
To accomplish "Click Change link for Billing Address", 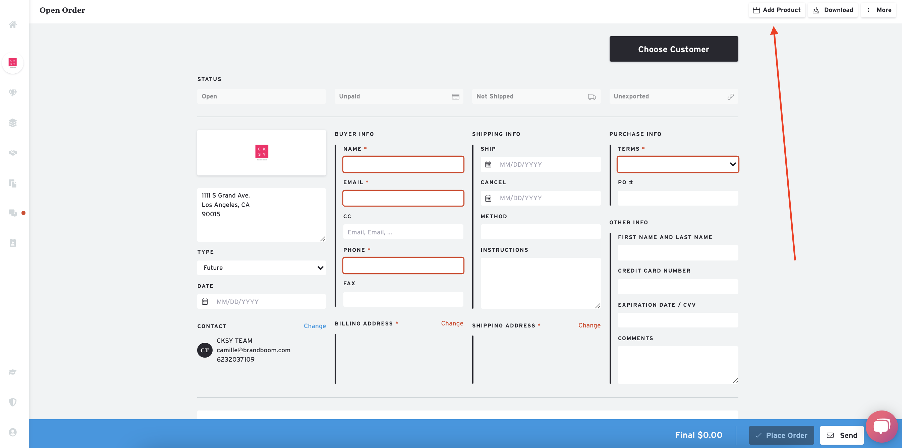I will [x=452, y=323].
